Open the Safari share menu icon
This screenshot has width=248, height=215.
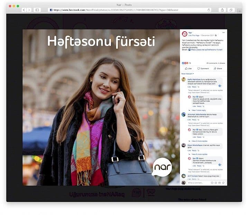pyautogui.click(x=222, y=10)
